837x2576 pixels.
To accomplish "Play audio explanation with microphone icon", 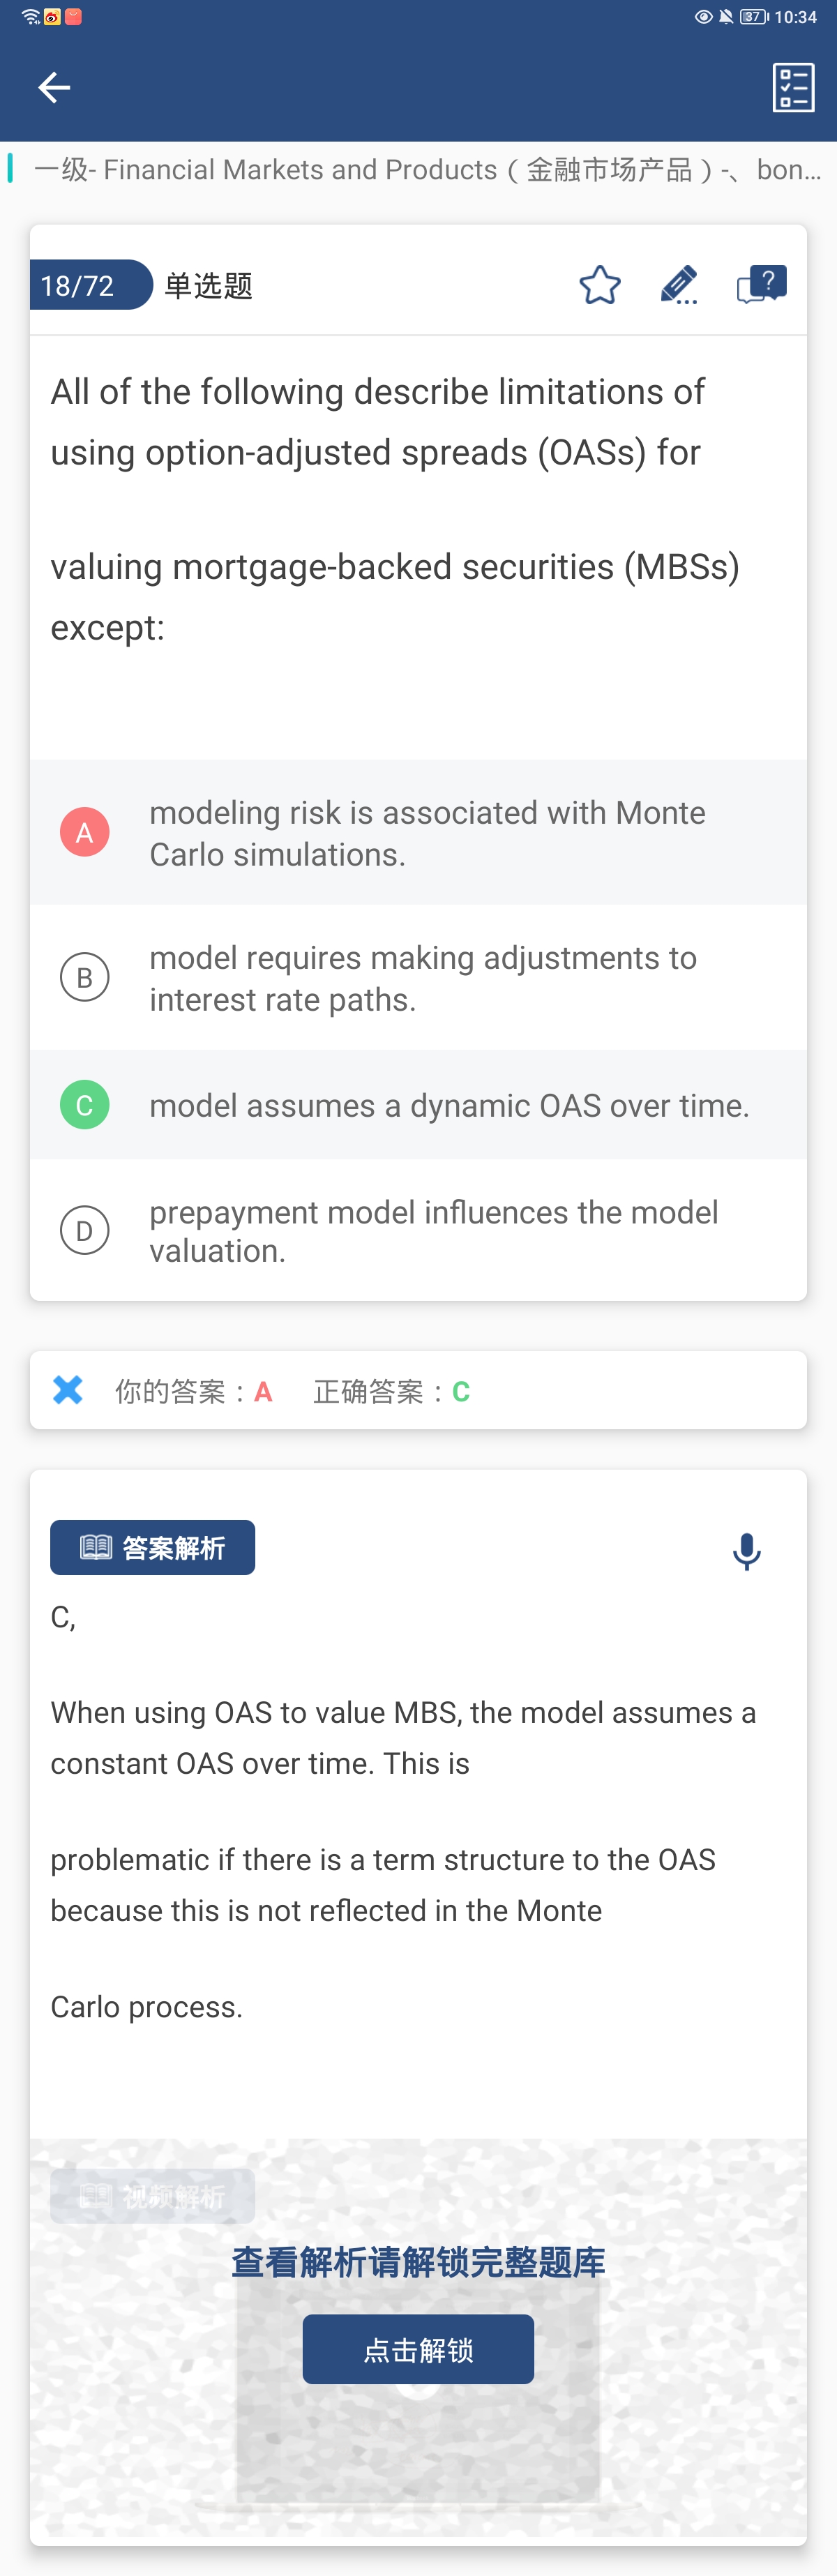I will pos(746,1551).
